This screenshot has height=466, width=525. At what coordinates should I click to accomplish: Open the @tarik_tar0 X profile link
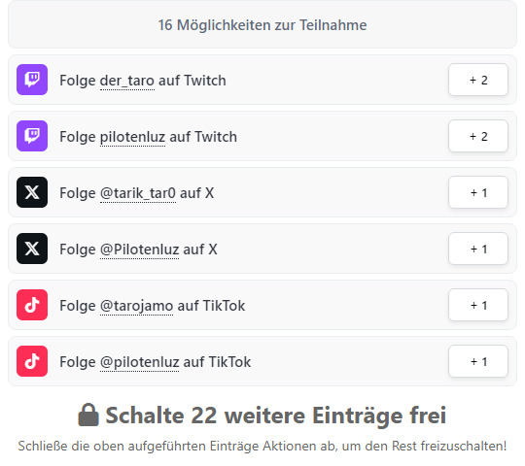(138, 193)
